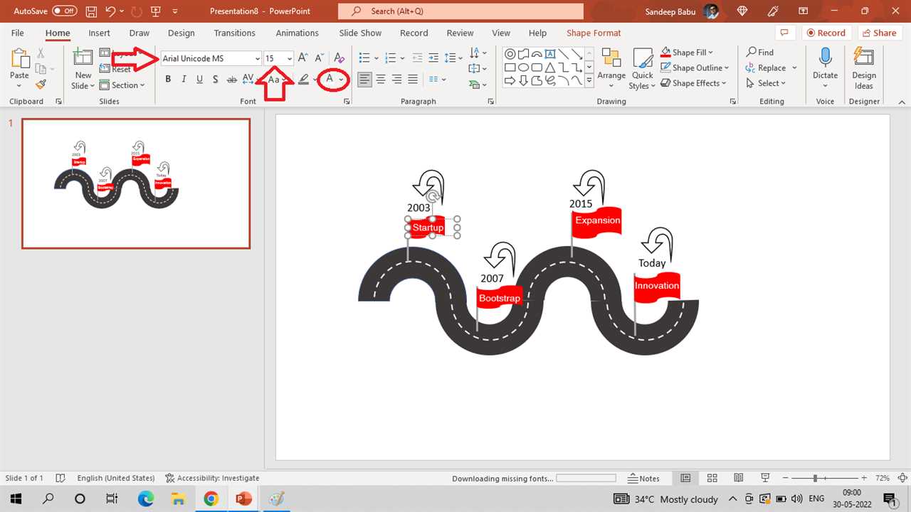This screenshot has height=512, width=911.
Task: Click the Clear All Formatting icon
Action: (x=339, y=58)
